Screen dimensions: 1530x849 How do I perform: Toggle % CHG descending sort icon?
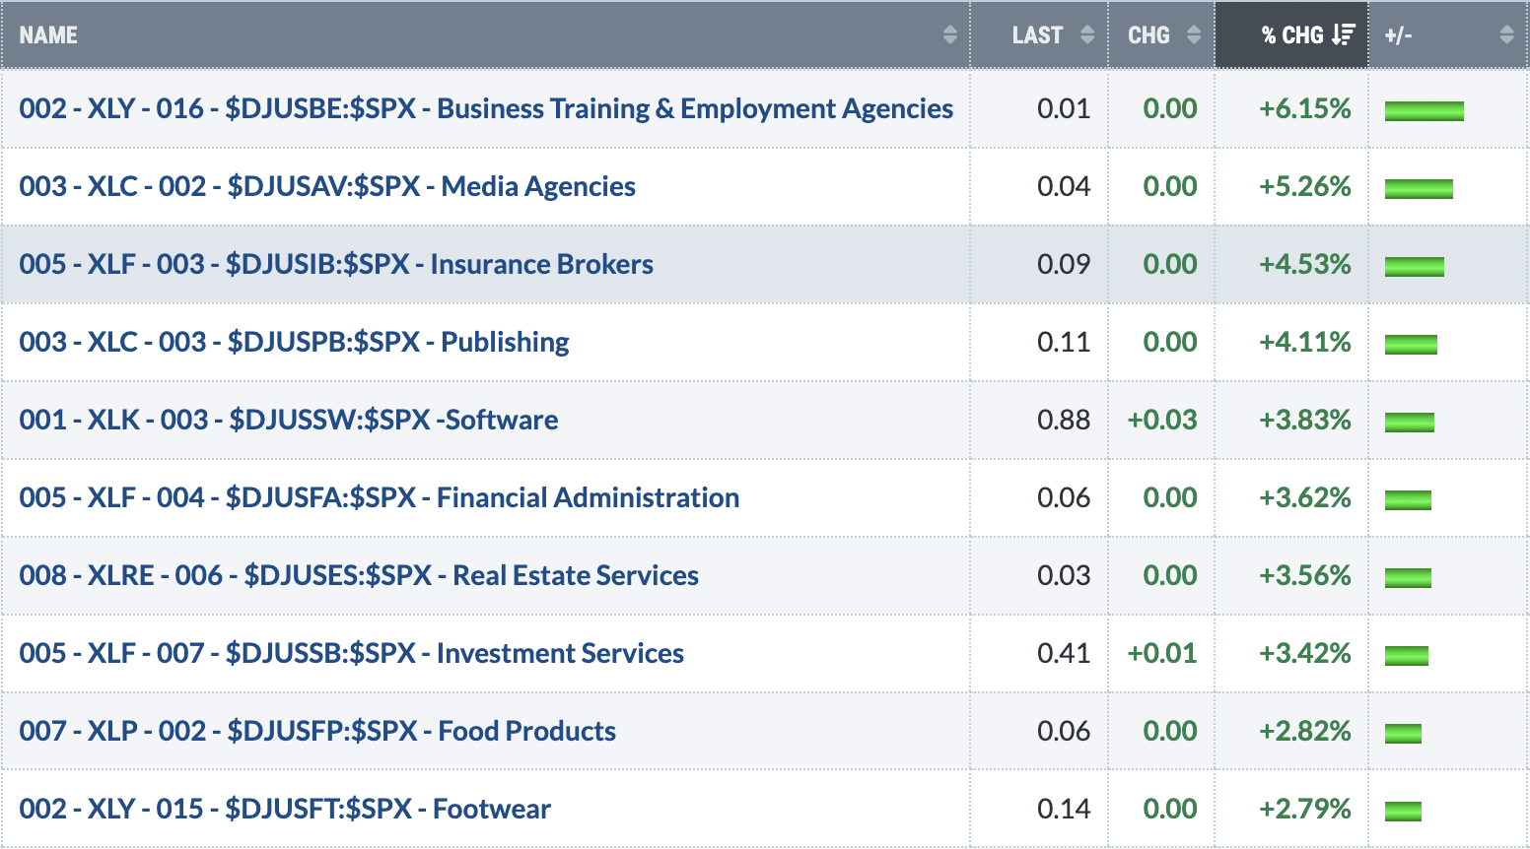tap(1343, 35)
